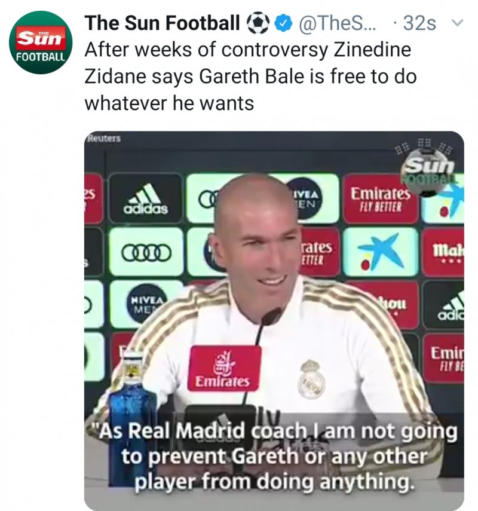The height and width of the screenshot is (511, 478).
Task: Open the @TheS... handle link
Action: pos(337,23)
